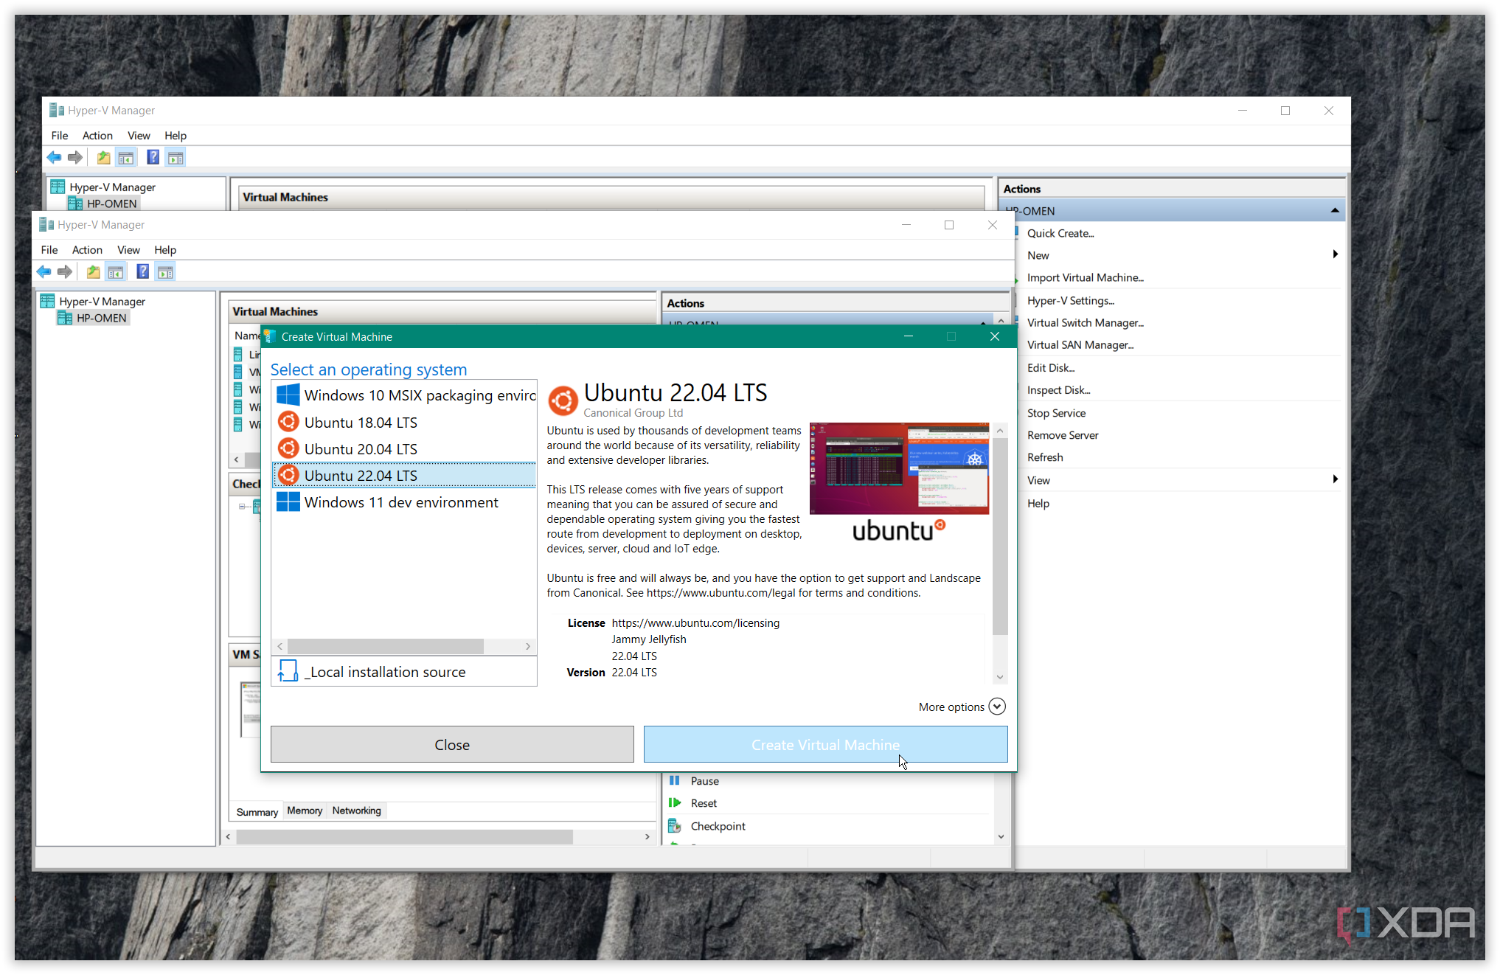Click front Actions pane scroll-down arrow
1500x975 pixels.
coord(1001,836)
